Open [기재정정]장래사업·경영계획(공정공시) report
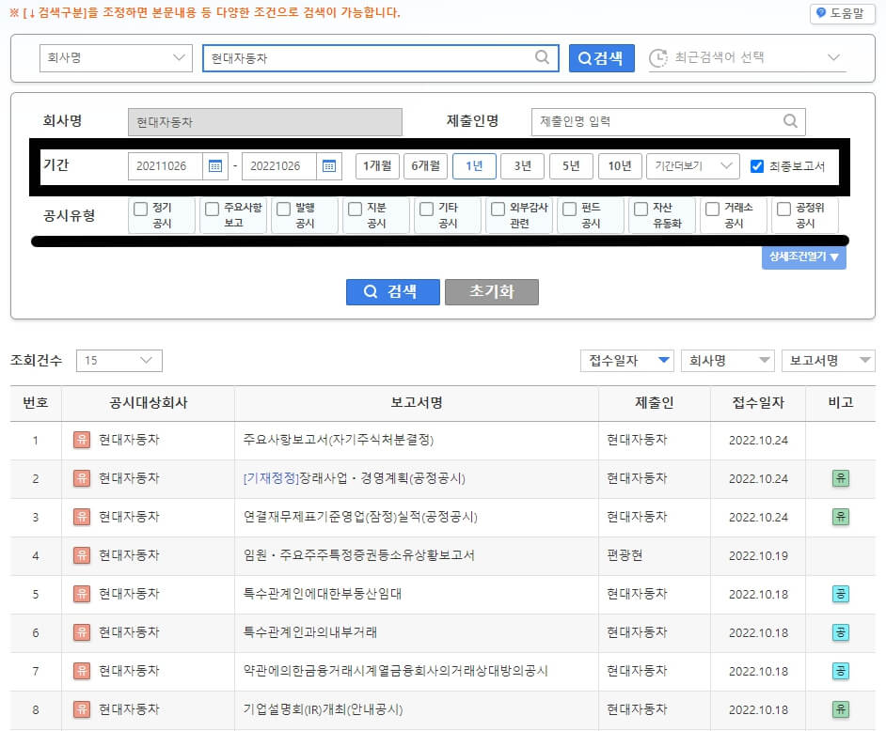 coord(355,478)
